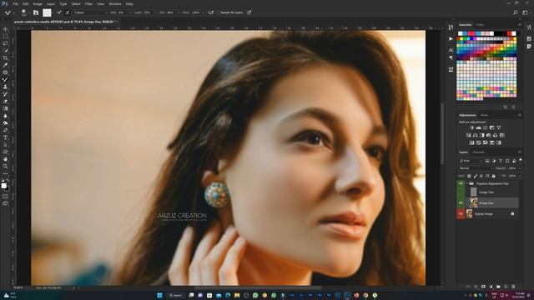Click the taskbar Search box

pos(175,295)
